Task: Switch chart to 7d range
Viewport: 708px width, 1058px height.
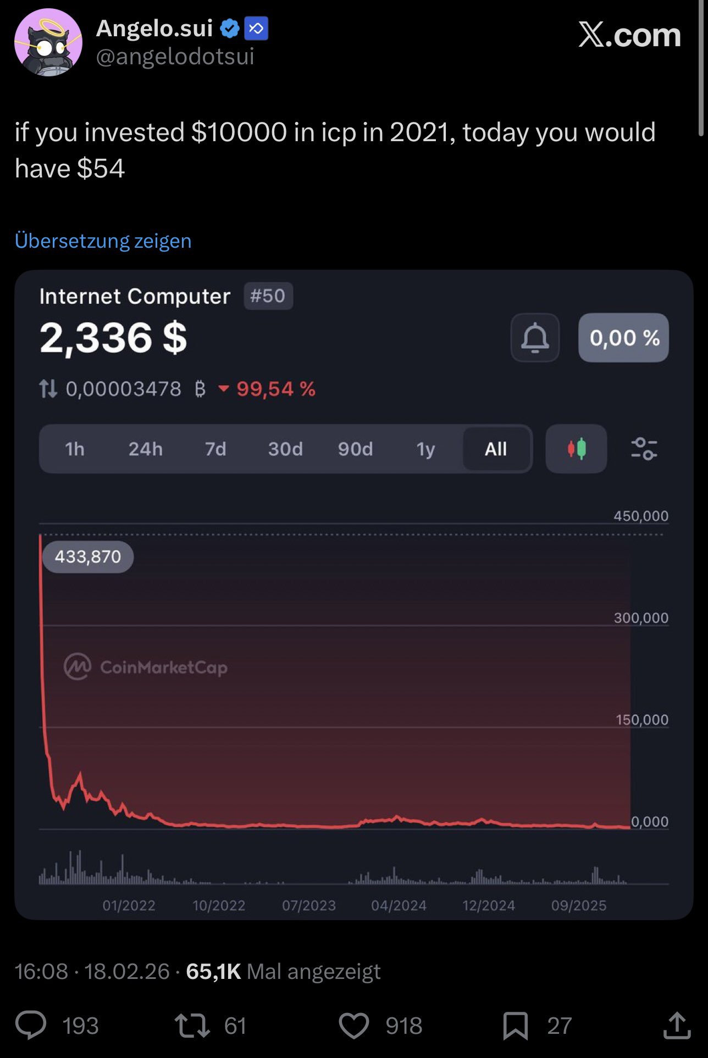Action: tap(215, 449)
